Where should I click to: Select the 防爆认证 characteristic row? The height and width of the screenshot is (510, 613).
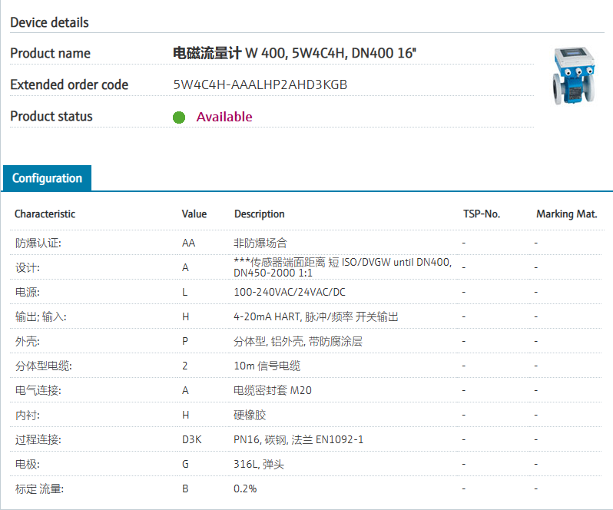coord(38,243)
